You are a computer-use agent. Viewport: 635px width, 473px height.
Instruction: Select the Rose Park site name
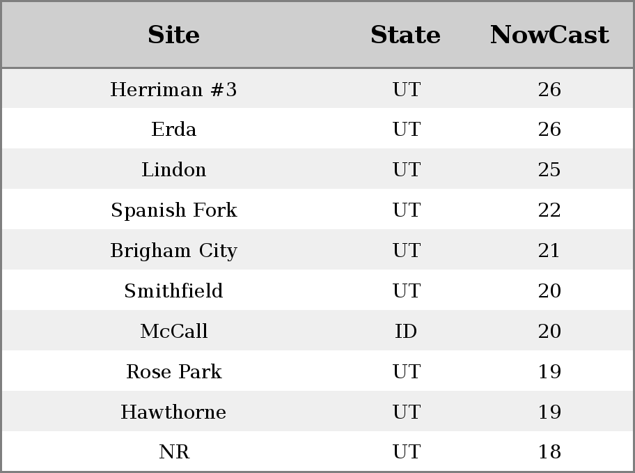click(173, 372)
